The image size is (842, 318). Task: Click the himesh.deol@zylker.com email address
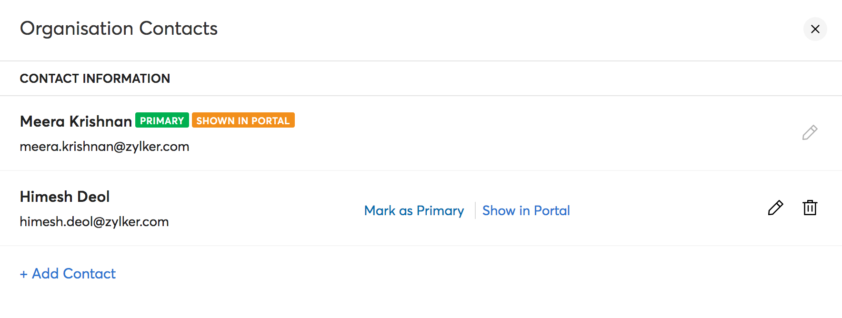click(94, 222)
